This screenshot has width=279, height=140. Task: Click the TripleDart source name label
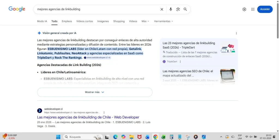coord(172,62)
